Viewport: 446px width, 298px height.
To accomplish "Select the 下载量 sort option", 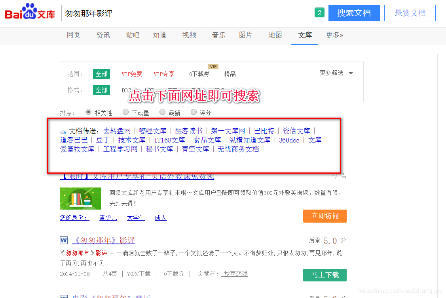I will pos(125,112).
